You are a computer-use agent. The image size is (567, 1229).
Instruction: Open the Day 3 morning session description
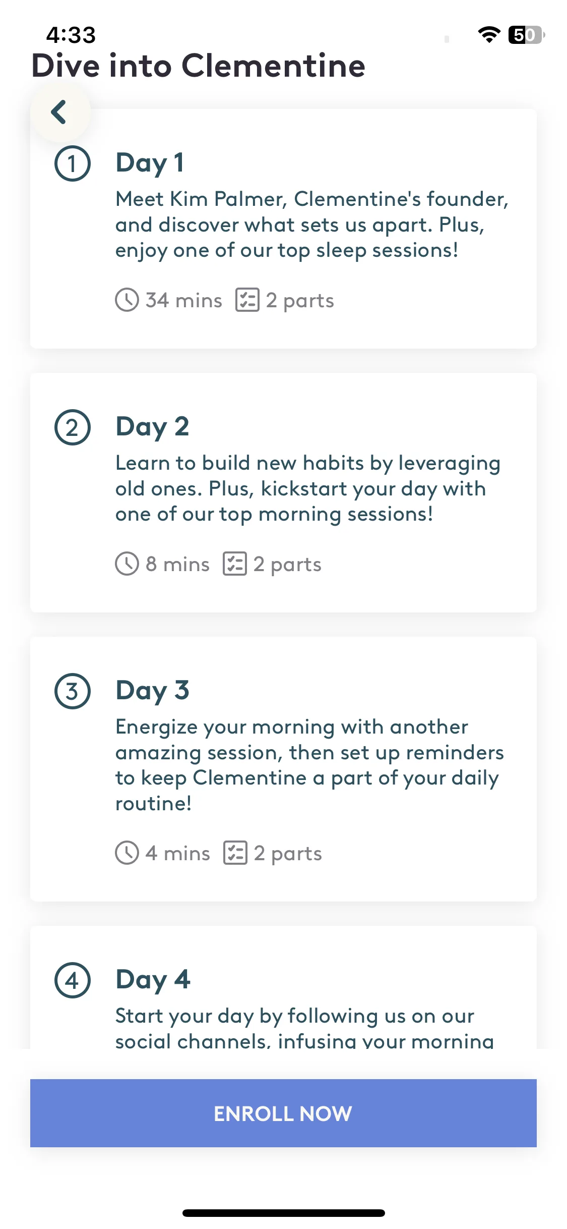click(x=309, y=765)
